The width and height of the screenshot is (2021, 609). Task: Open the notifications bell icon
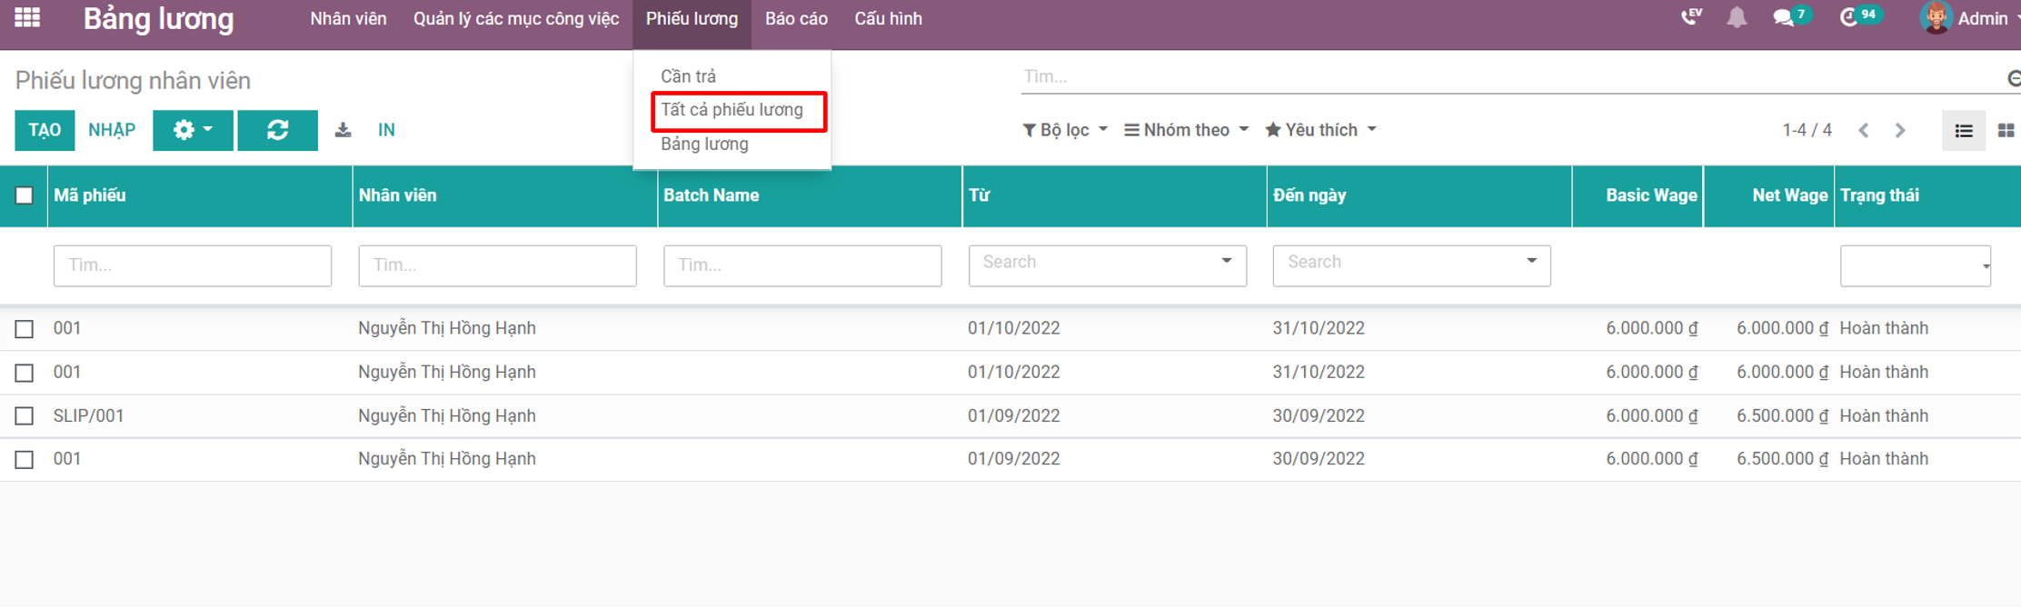(x=1737, y=17)
